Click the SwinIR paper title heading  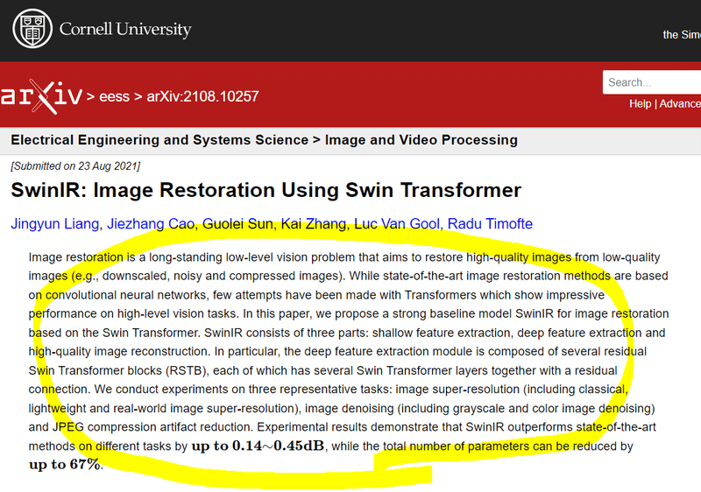pyautogui.click(x=266, y=190)
